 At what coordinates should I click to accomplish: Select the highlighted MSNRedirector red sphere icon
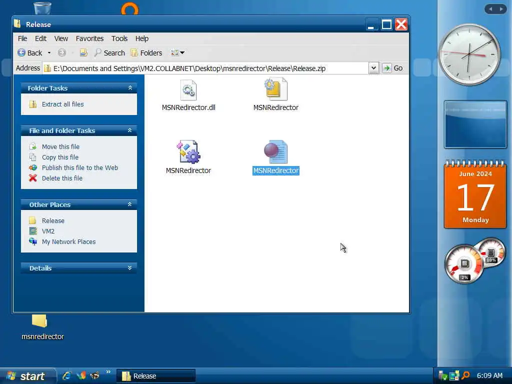(275, 152)
